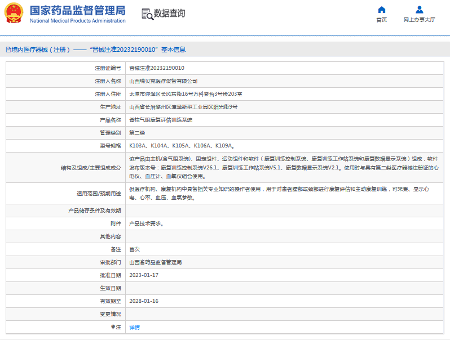Viewport: 450px width, 340px height.
Task: Click the structure composition description text
Action: click(284, 168)
